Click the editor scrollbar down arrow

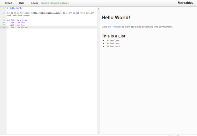pos(98,133)
